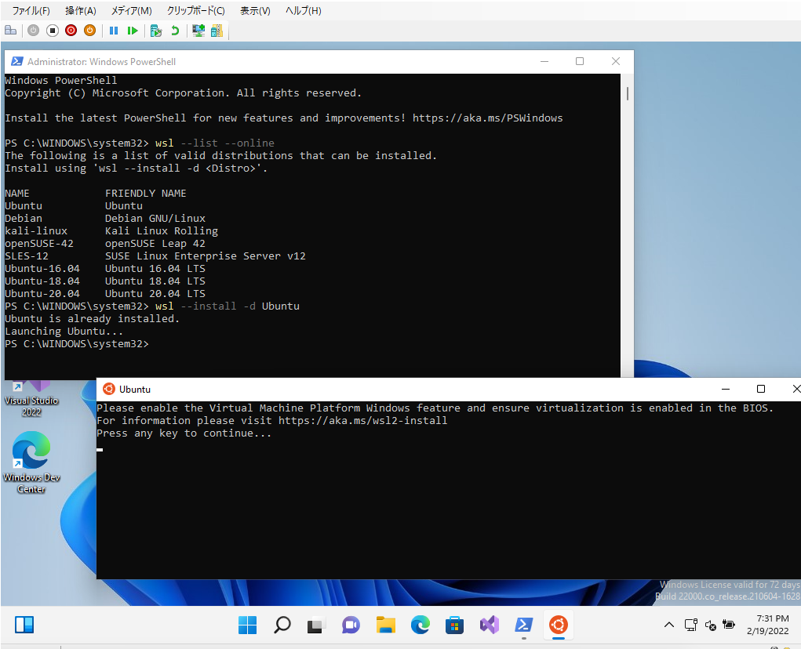Screen dimensions: 801x649
Task: Open taskbar Search
Action: 282,625
